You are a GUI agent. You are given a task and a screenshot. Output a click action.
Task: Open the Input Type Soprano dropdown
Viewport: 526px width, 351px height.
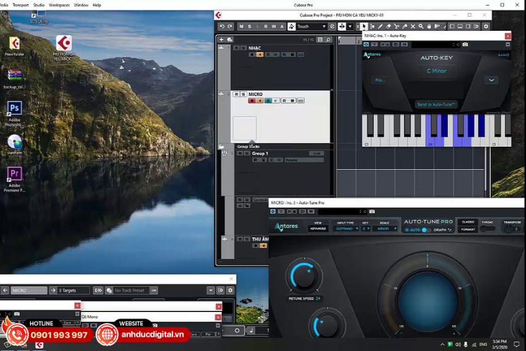[x=346, y=228]
